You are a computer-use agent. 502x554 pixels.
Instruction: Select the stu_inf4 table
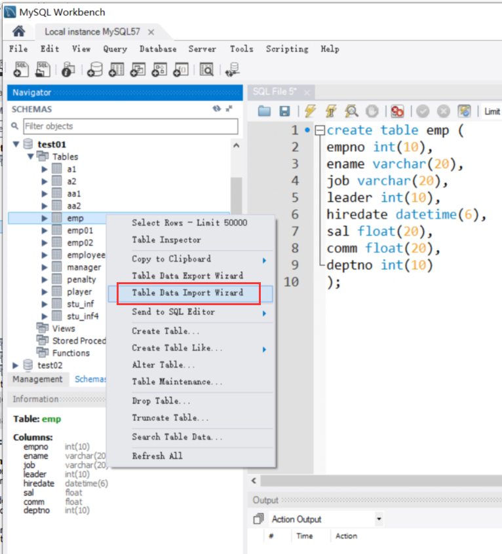pos(83,316)
